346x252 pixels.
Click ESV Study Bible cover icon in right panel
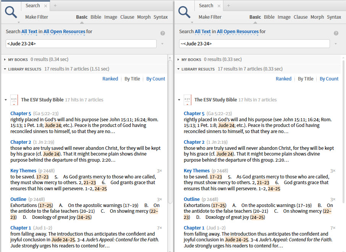tap(188, 100)
